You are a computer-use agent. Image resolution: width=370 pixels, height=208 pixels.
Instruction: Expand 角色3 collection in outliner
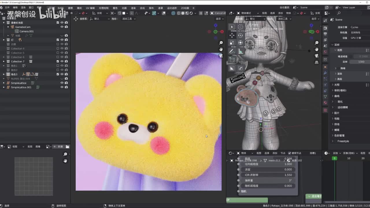point(4,74)
